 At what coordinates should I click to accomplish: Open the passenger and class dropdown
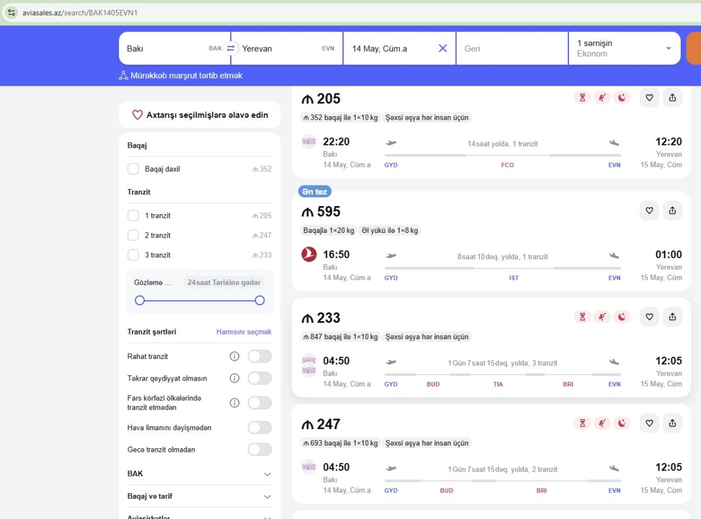click(624, 48)
